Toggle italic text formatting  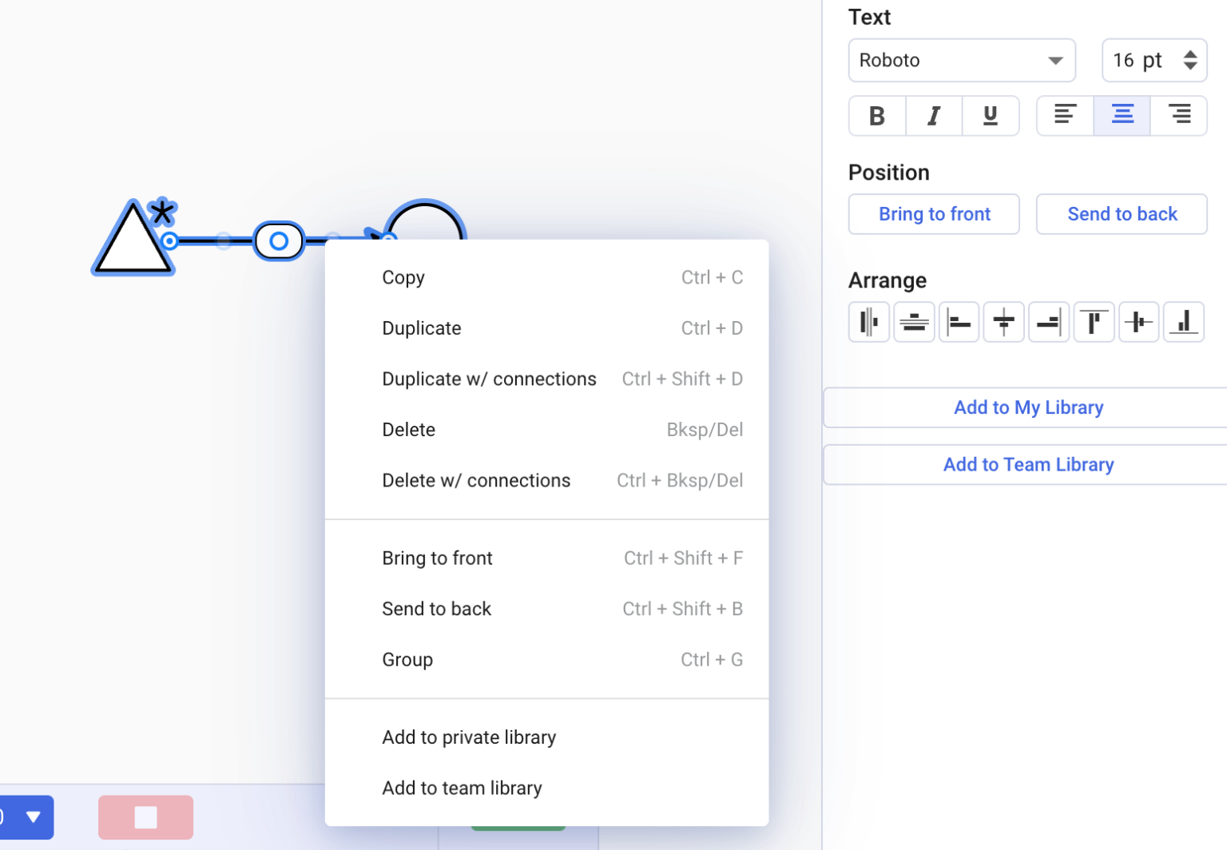point(933,115)
